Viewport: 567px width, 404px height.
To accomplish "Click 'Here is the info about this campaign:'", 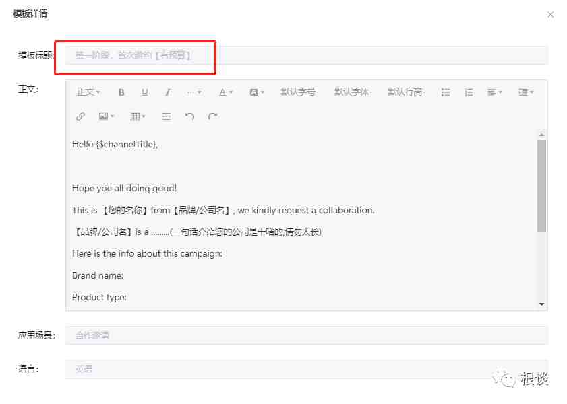I will 147,253.
